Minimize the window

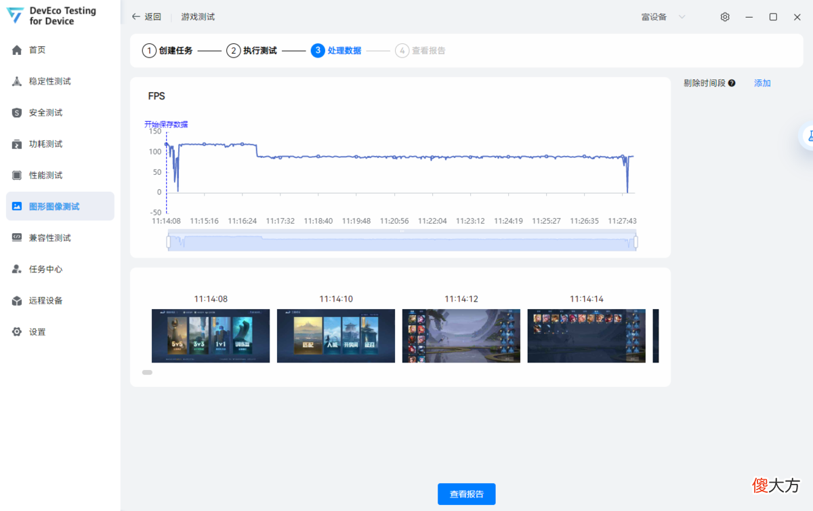749,17
